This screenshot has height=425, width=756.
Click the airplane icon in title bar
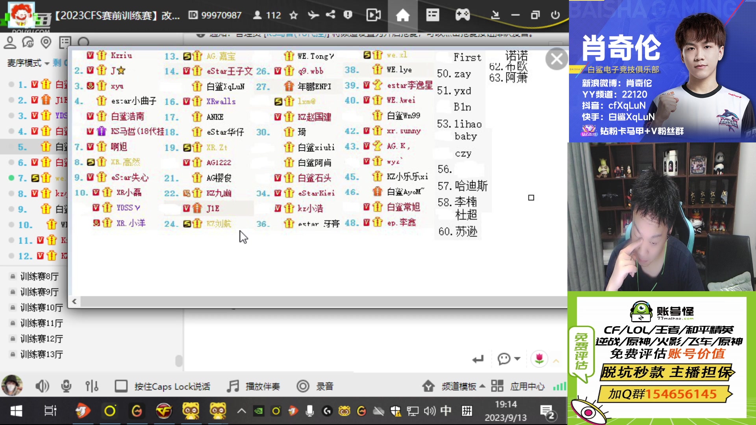pos(313,15)
